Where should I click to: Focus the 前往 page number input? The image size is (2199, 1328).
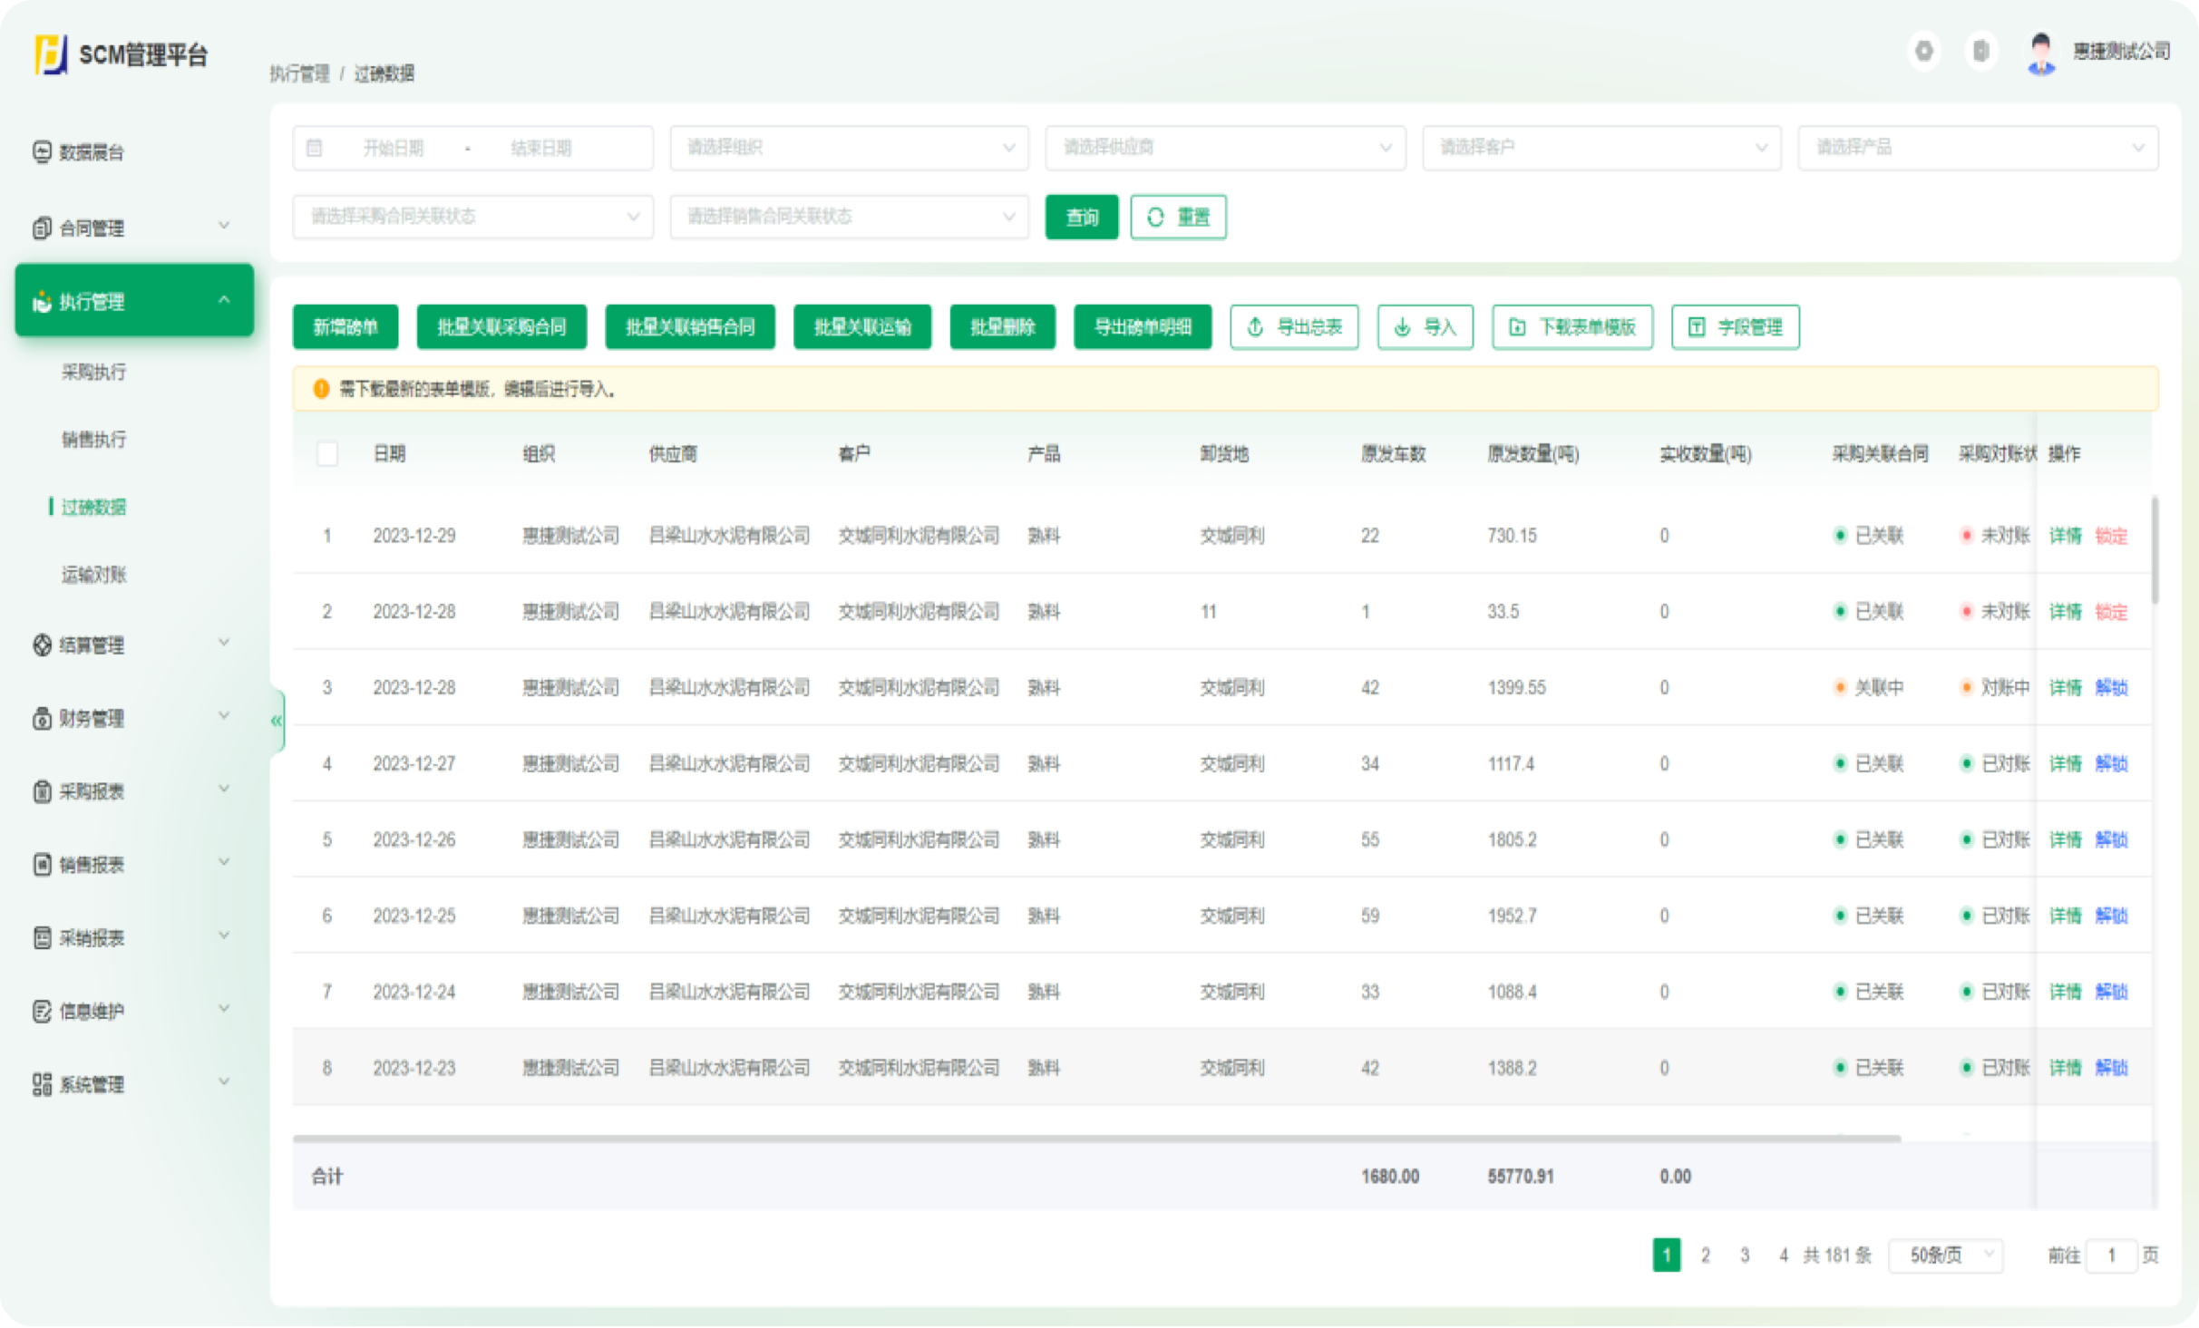pos(2111,1255)
